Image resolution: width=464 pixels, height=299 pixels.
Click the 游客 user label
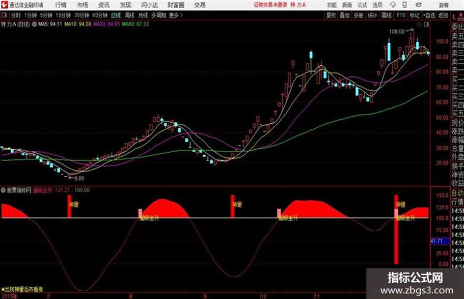coord(443,5)
